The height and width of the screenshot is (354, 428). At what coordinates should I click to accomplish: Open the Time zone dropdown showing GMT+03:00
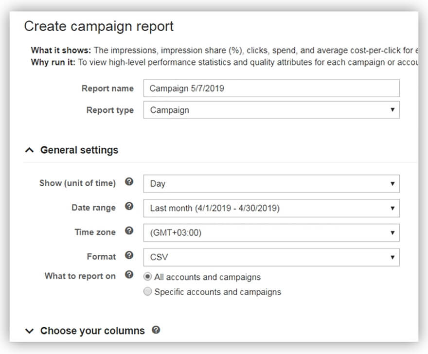coord(271,232)
